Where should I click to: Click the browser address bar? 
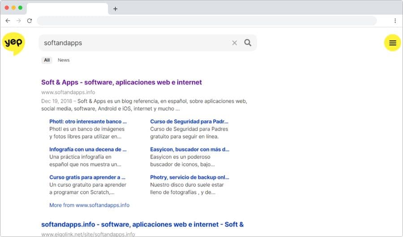207,21
